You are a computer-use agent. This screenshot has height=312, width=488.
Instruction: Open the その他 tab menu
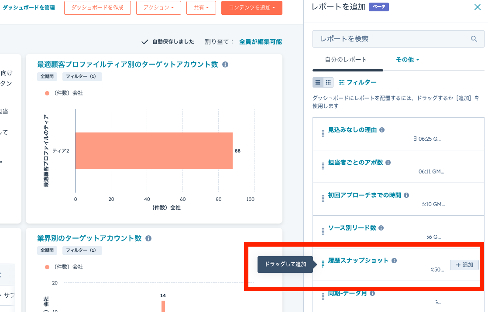407,60
